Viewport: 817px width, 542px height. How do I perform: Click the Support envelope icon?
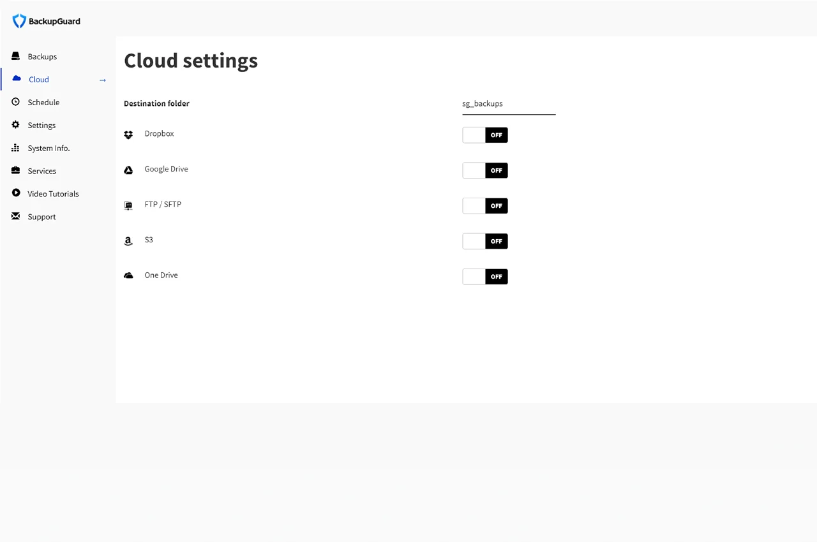click(15, 216)
